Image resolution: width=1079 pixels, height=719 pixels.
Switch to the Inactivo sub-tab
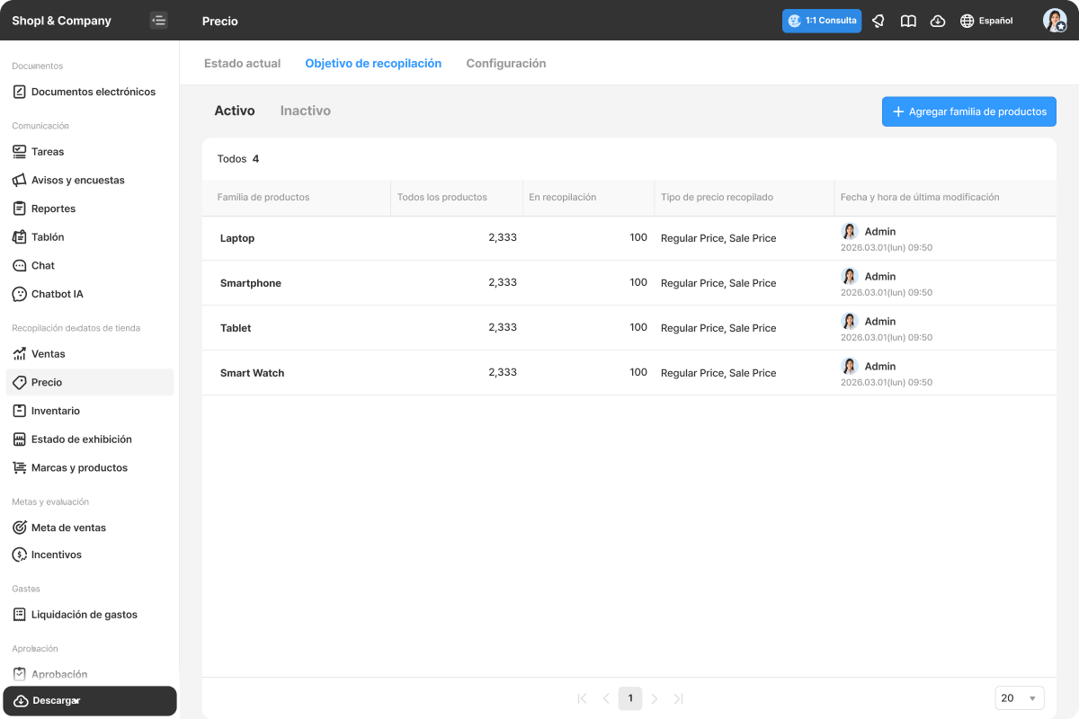305,111
